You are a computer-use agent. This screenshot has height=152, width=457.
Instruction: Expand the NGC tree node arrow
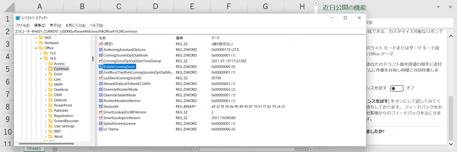point(37,38)
